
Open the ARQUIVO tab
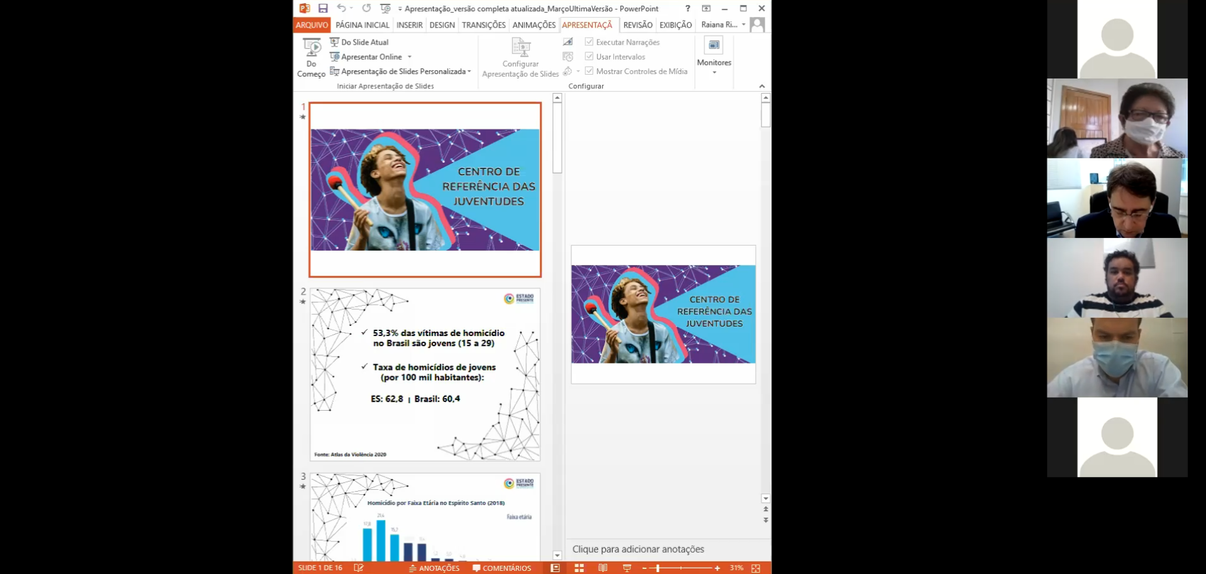tap(312, 25)
